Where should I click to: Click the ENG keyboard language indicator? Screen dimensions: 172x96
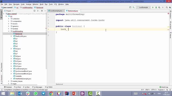coord(159,94)
